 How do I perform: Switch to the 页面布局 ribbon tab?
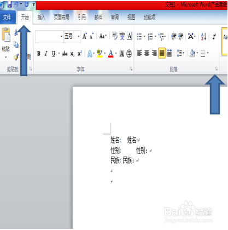tap(62, 18)
